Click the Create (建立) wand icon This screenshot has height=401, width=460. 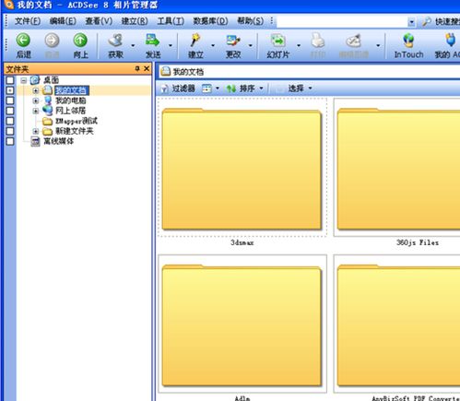(195, 41)
